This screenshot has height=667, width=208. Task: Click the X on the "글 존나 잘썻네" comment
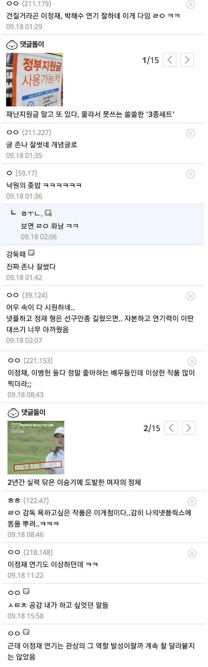[191, 133]
